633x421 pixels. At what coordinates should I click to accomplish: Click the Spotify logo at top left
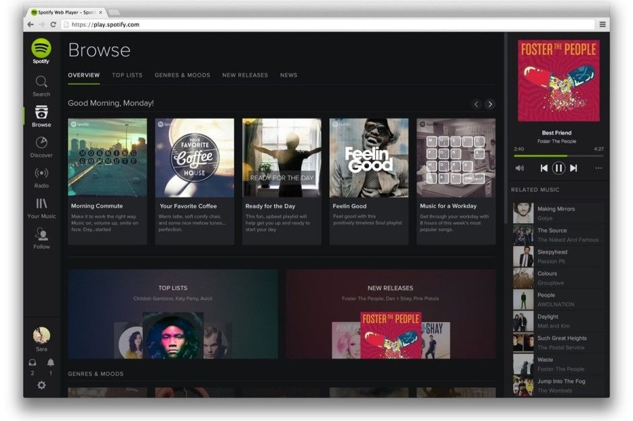click(41, 50)
